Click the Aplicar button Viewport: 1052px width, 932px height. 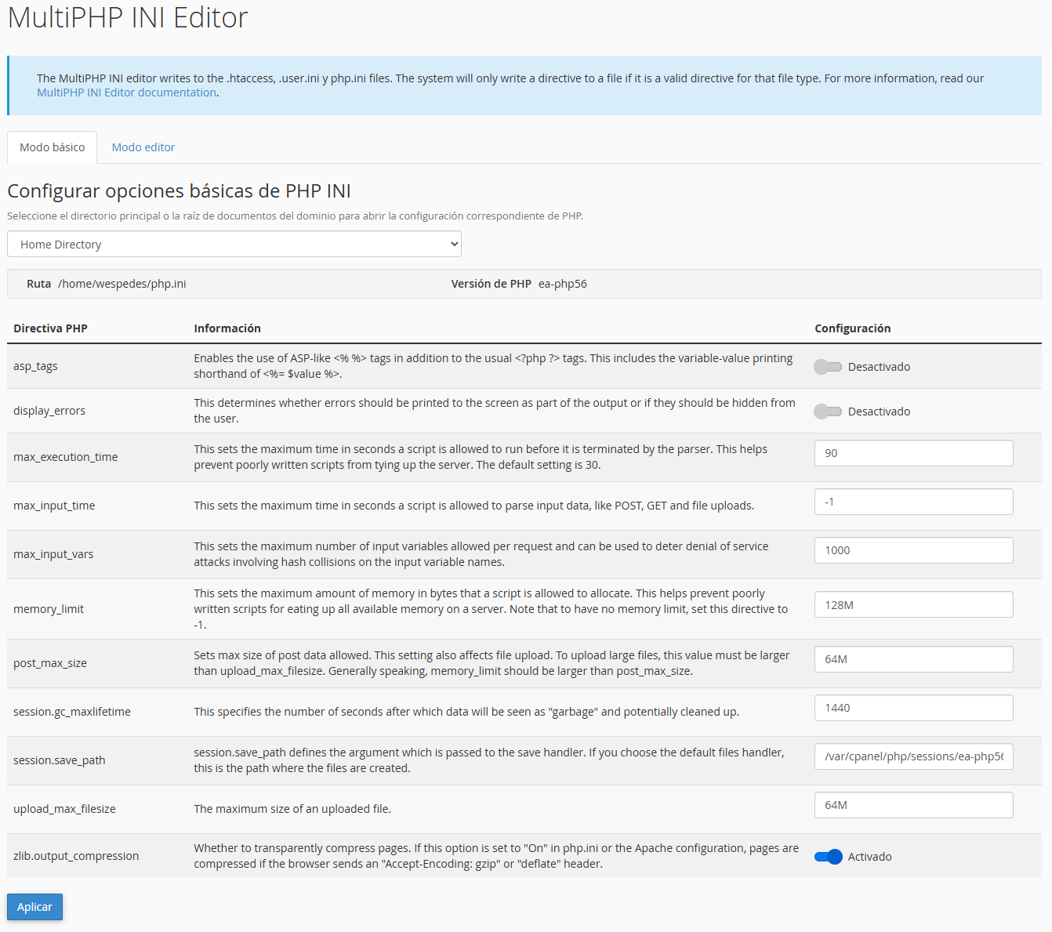34,907
